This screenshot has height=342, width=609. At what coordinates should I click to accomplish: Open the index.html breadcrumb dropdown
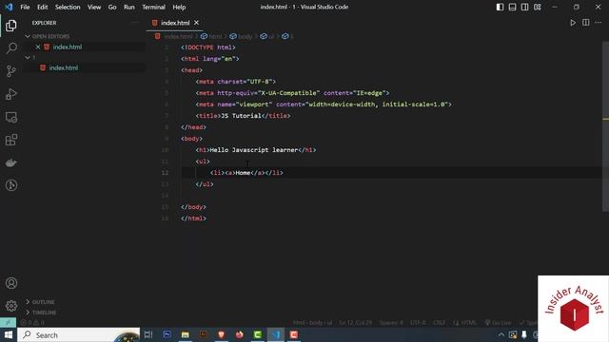(173, 36)
